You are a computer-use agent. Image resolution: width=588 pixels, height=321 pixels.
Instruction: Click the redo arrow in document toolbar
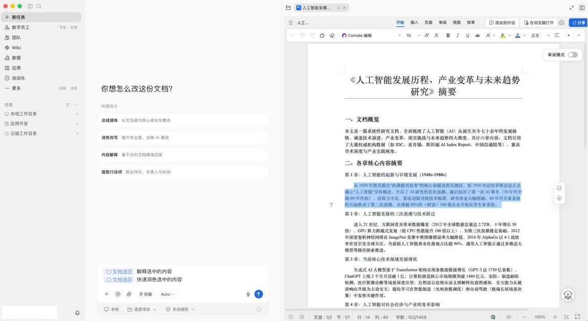(312, 35)
